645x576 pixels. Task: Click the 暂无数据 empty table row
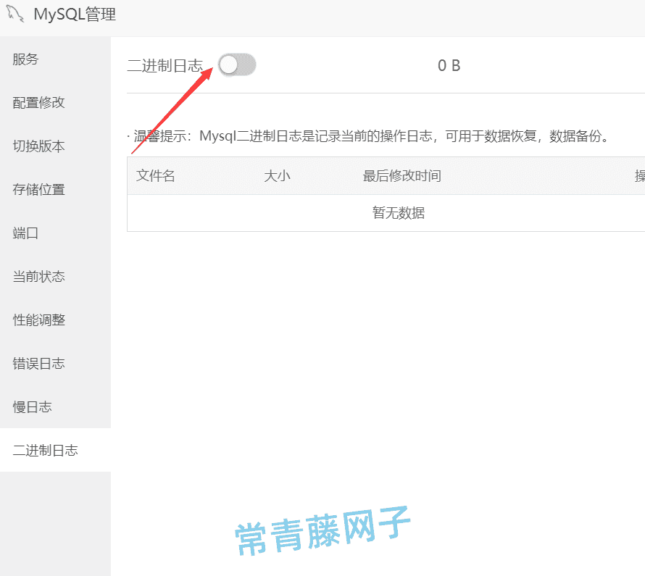coord(398,213)
